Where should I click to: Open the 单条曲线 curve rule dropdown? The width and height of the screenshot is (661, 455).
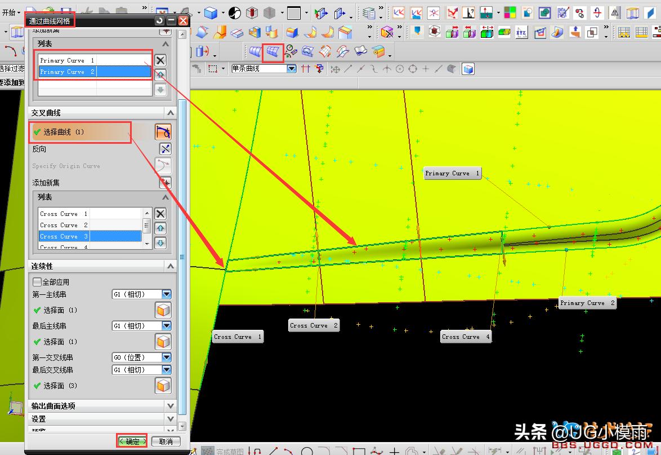pos(291,69)
